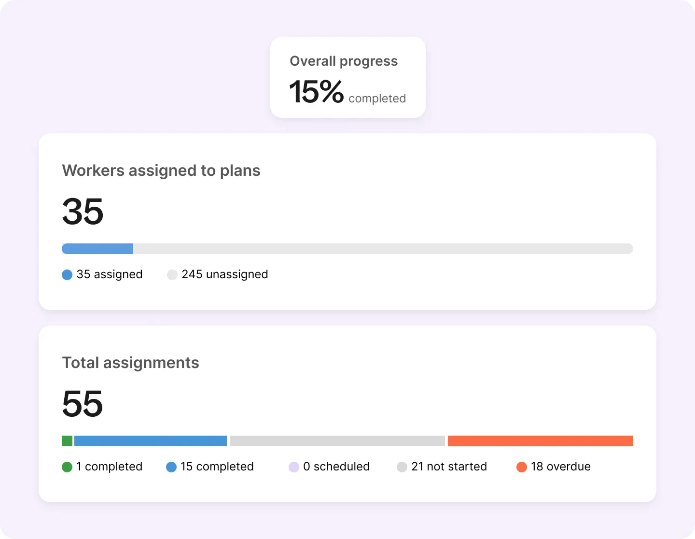Click the orange dot beside 18 overdue

(522, 467)
